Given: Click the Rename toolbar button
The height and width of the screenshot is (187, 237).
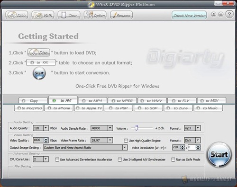Looking at the screenshot, I should point(121,15).
